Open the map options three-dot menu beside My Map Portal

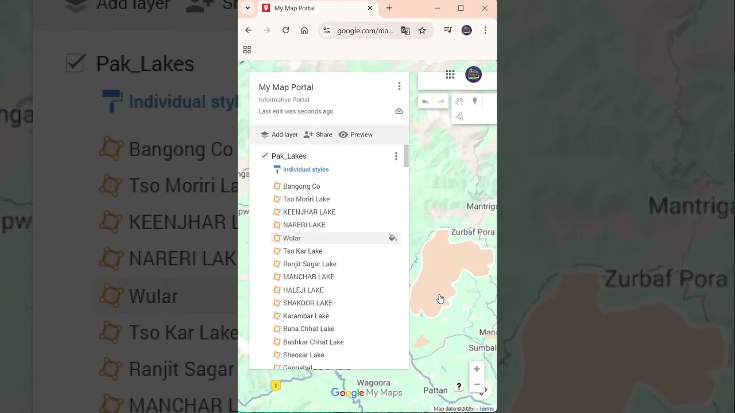[x=399, y=86]
